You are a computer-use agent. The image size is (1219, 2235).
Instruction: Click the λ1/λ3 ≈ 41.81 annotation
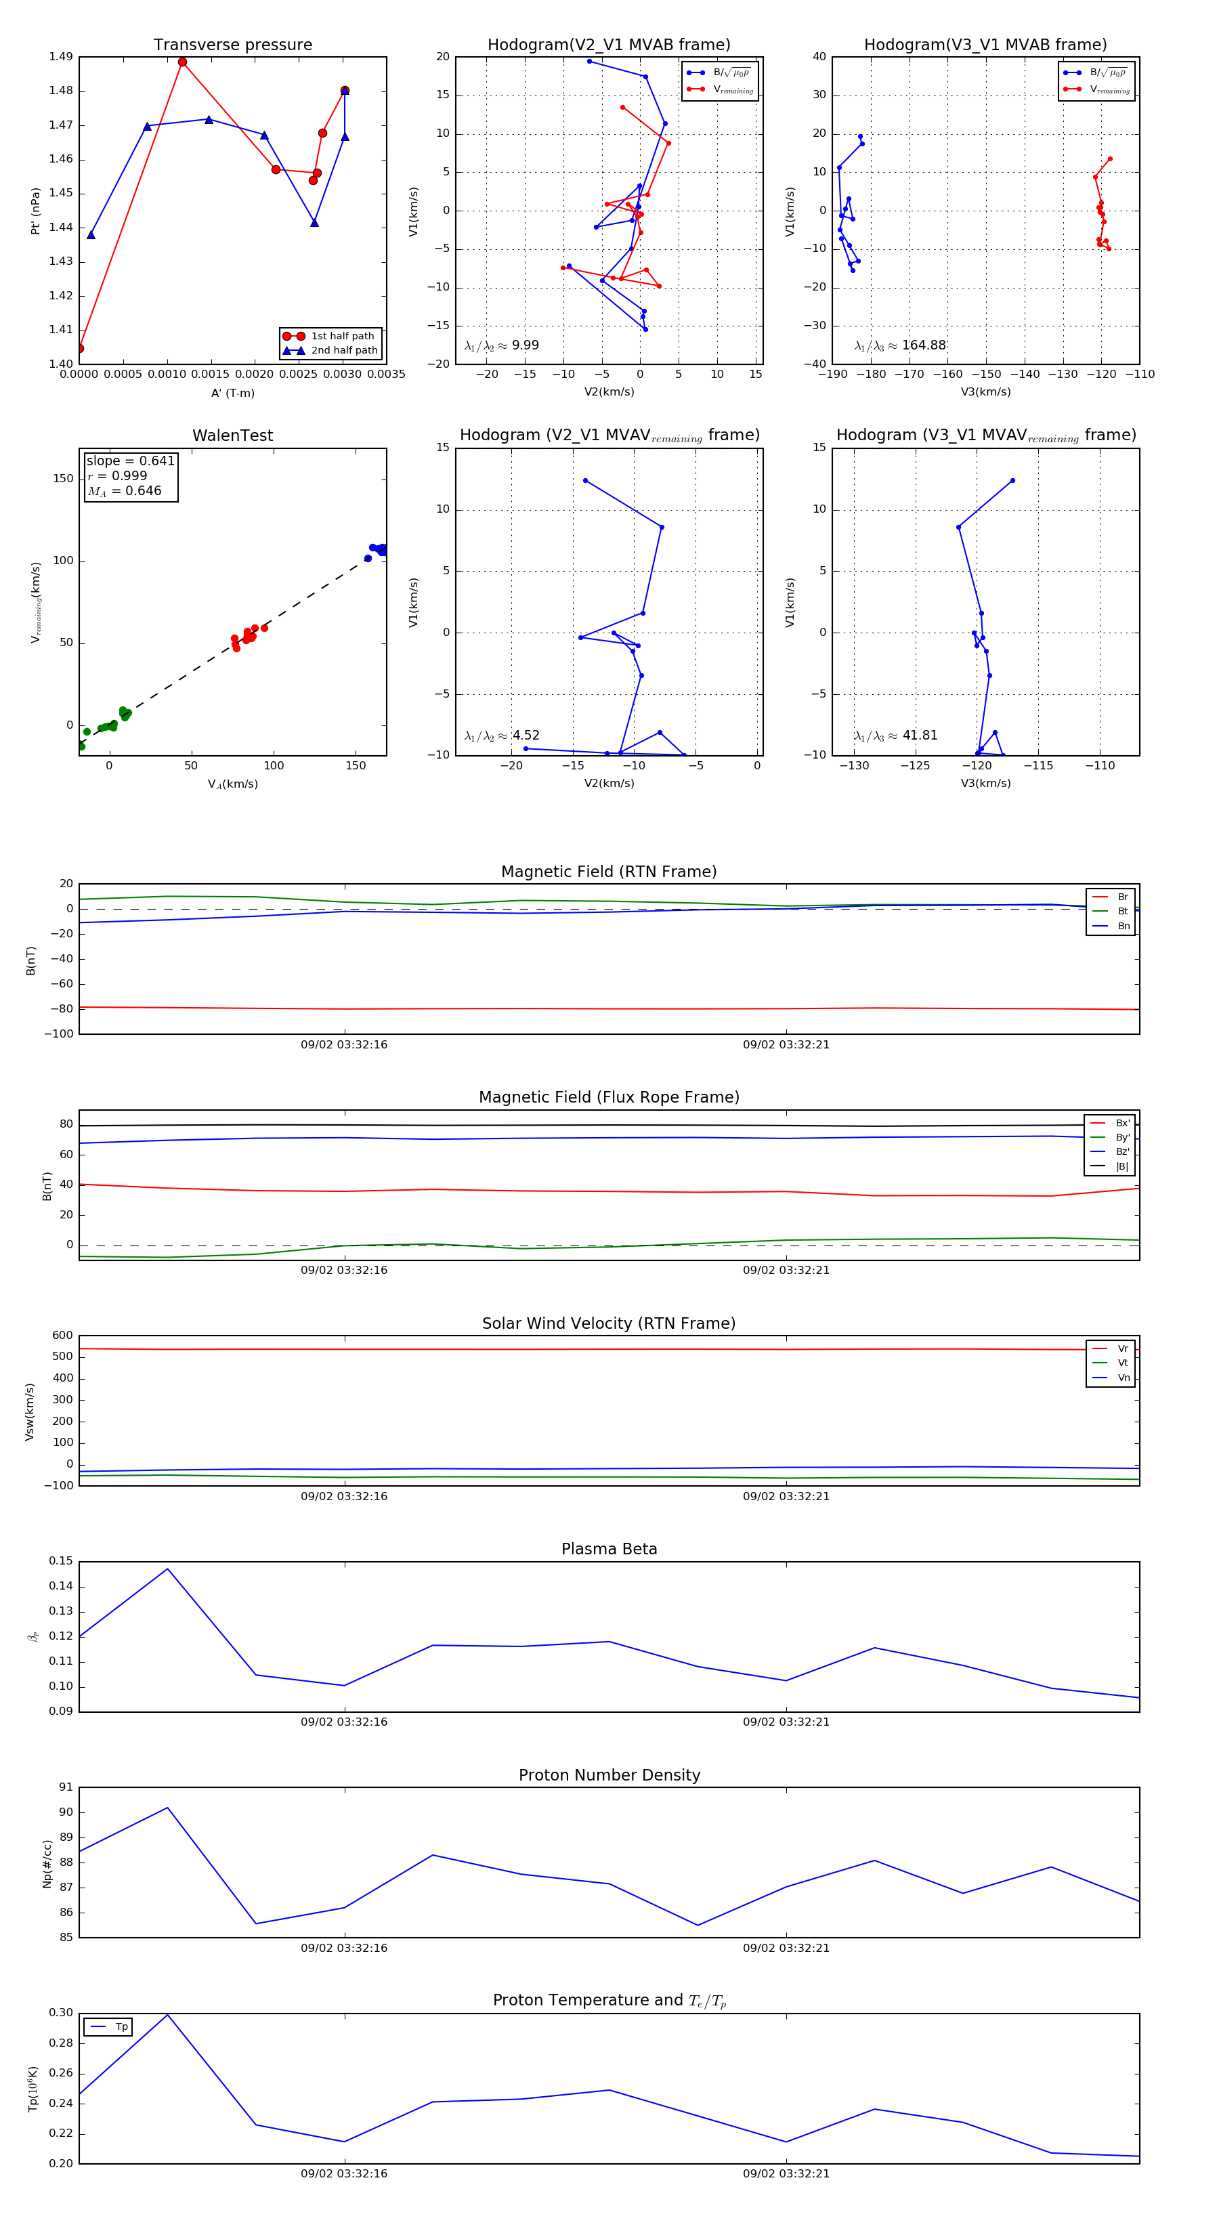click(x=895, y=736)
